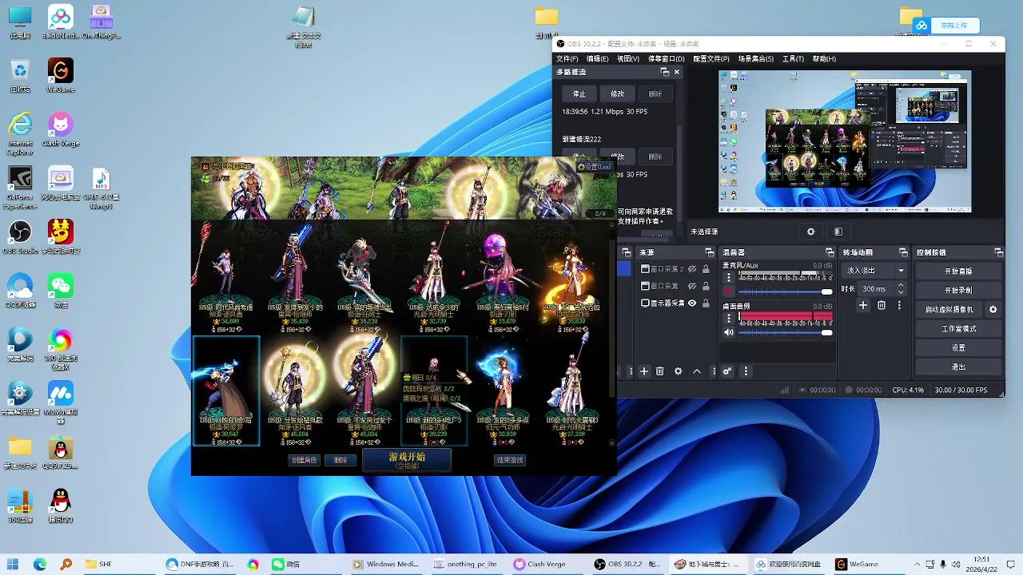Open 微信 desktop icon

click(61, 291)
